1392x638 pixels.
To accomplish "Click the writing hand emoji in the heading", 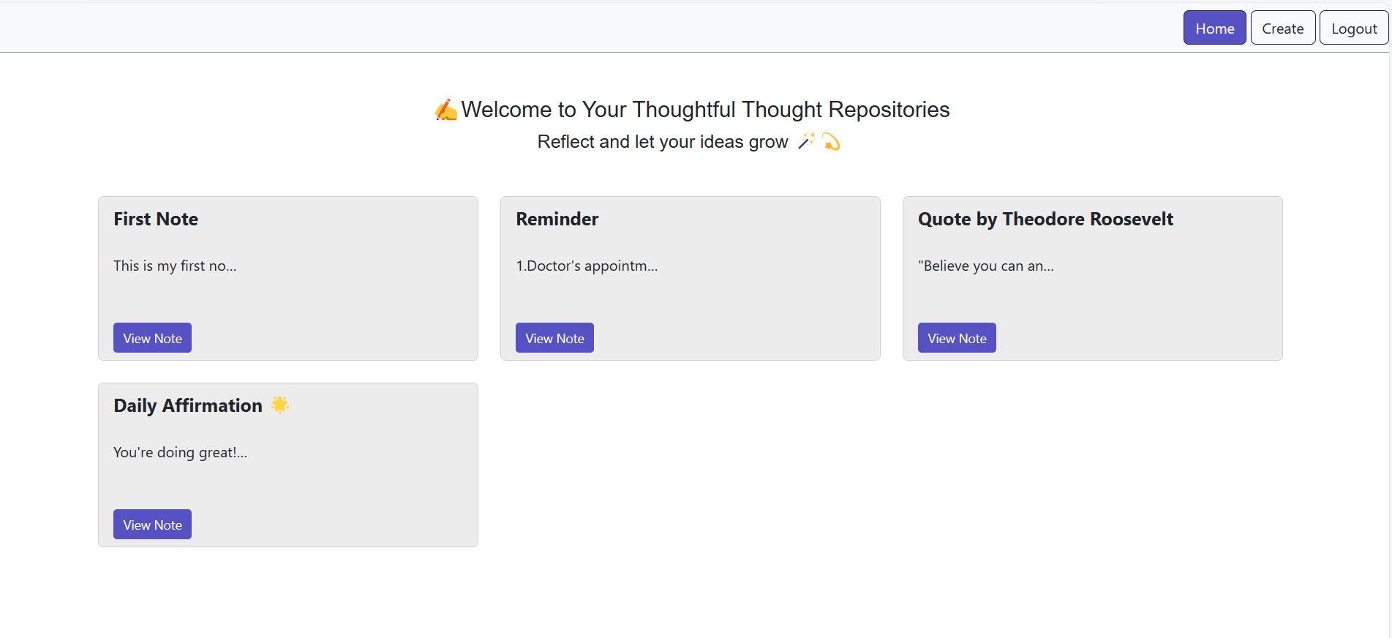I will (445, 110).
